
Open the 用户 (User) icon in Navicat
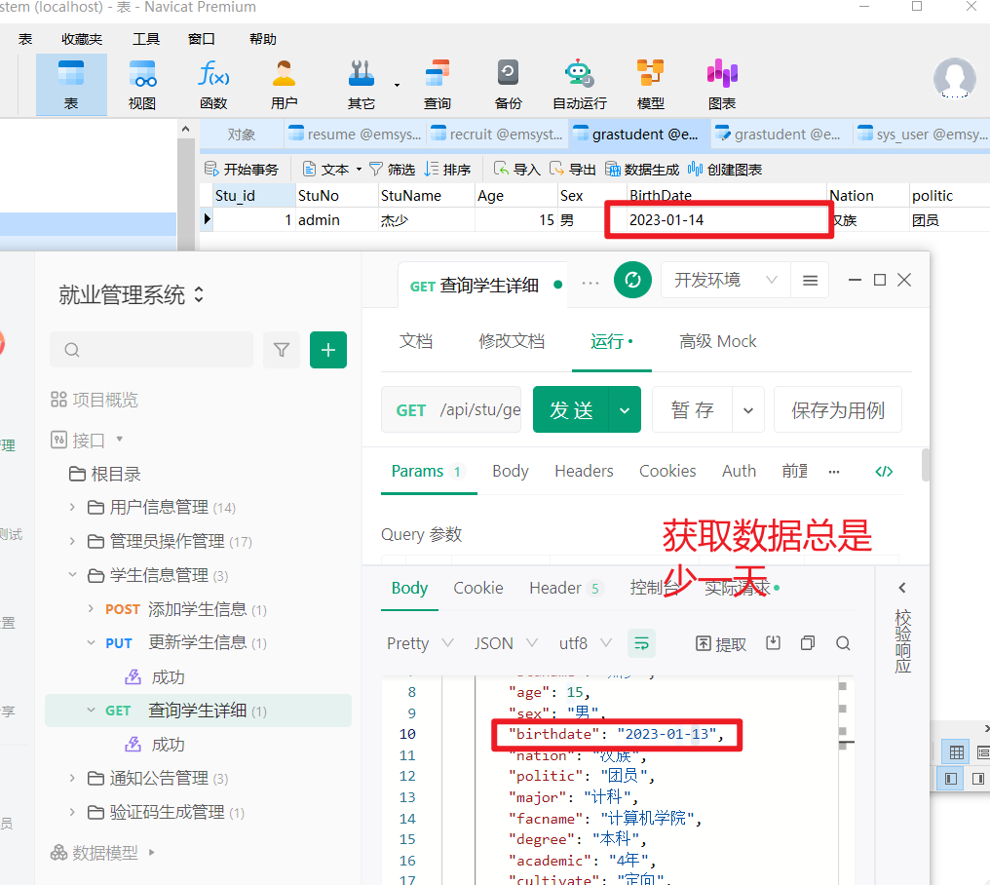pyautogui.click(x=285, y=85)
